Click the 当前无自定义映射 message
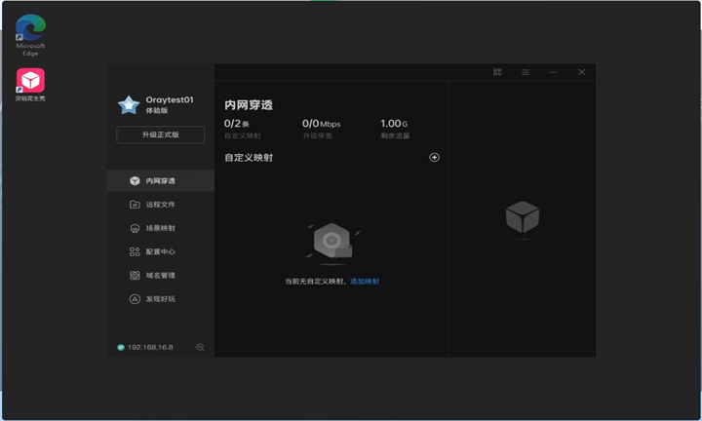702x421 pixels. tap(314, 282)
